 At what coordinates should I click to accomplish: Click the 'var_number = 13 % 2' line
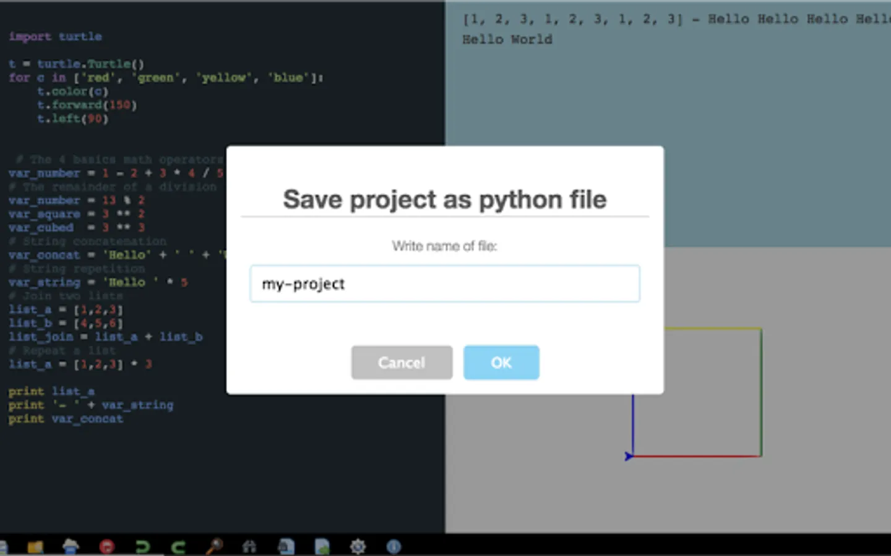77,200
